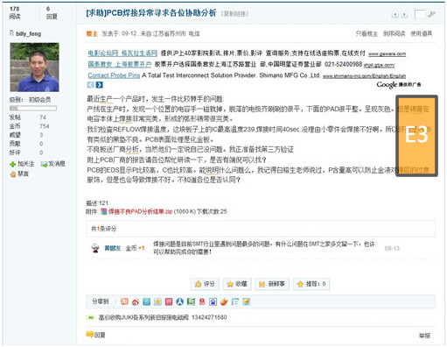The width and height of the screenshot is (447, 347).
Task: Open the thread title PCB焊接异常 link
Action: [151, 13]
